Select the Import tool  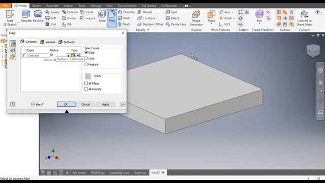tap(87, 18)
